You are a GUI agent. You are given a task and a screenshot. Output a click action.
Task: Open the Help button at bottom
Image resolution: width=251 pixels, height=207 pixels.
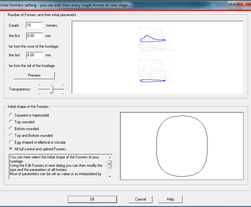pos(170,199)
